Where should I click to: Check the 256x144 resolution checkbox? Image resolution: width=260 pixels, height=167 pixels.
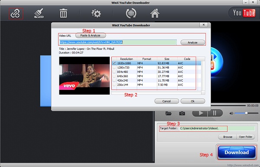point(114,85)
